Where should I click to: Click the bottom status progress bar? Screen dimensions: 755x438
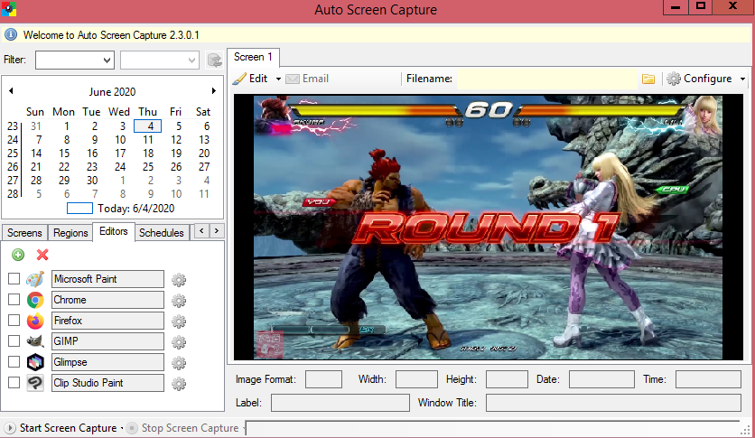492,428
